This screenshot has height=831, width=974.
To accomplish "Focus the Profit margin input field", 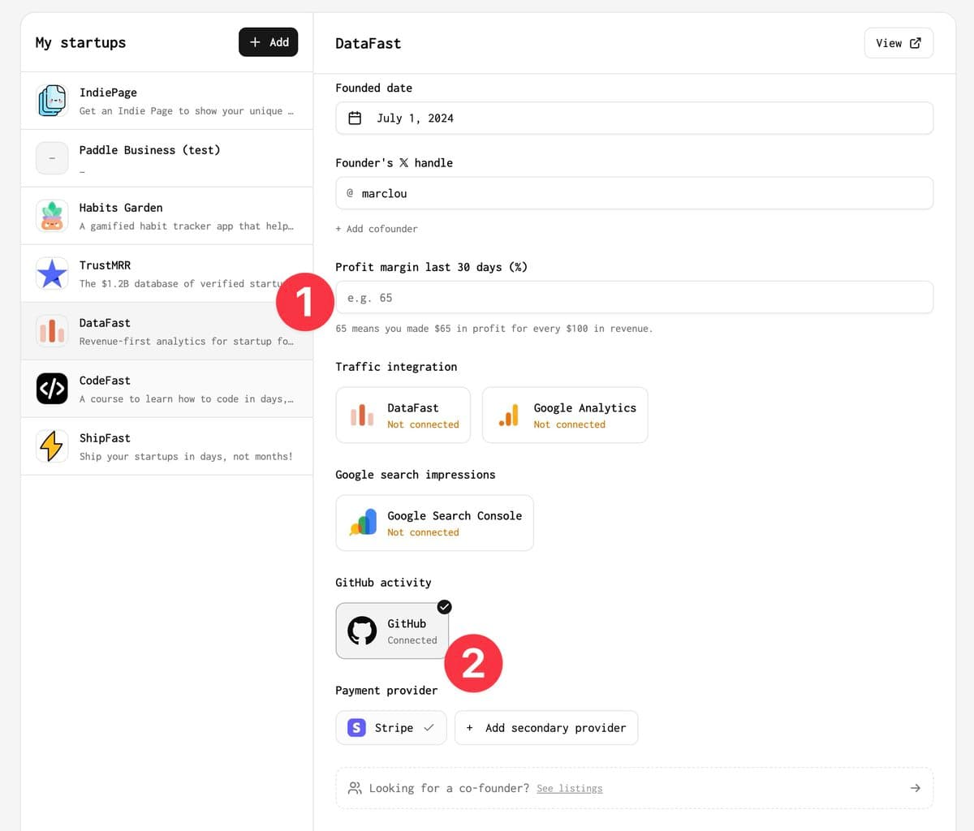I will coord(635,298).
